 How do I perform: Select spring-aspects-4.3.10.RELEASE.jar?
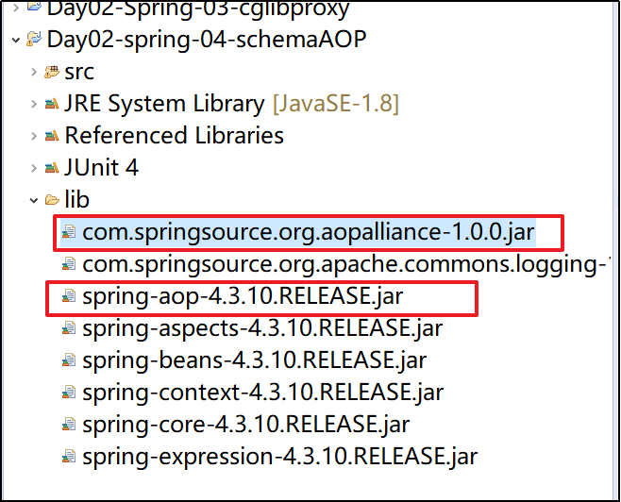(262, 328)
